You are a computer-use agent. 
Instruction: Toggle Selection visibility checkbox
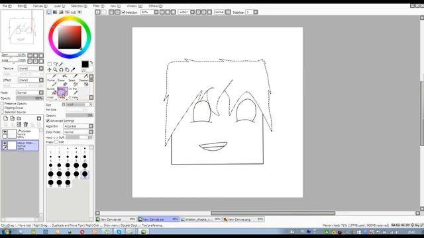[124, 12]
